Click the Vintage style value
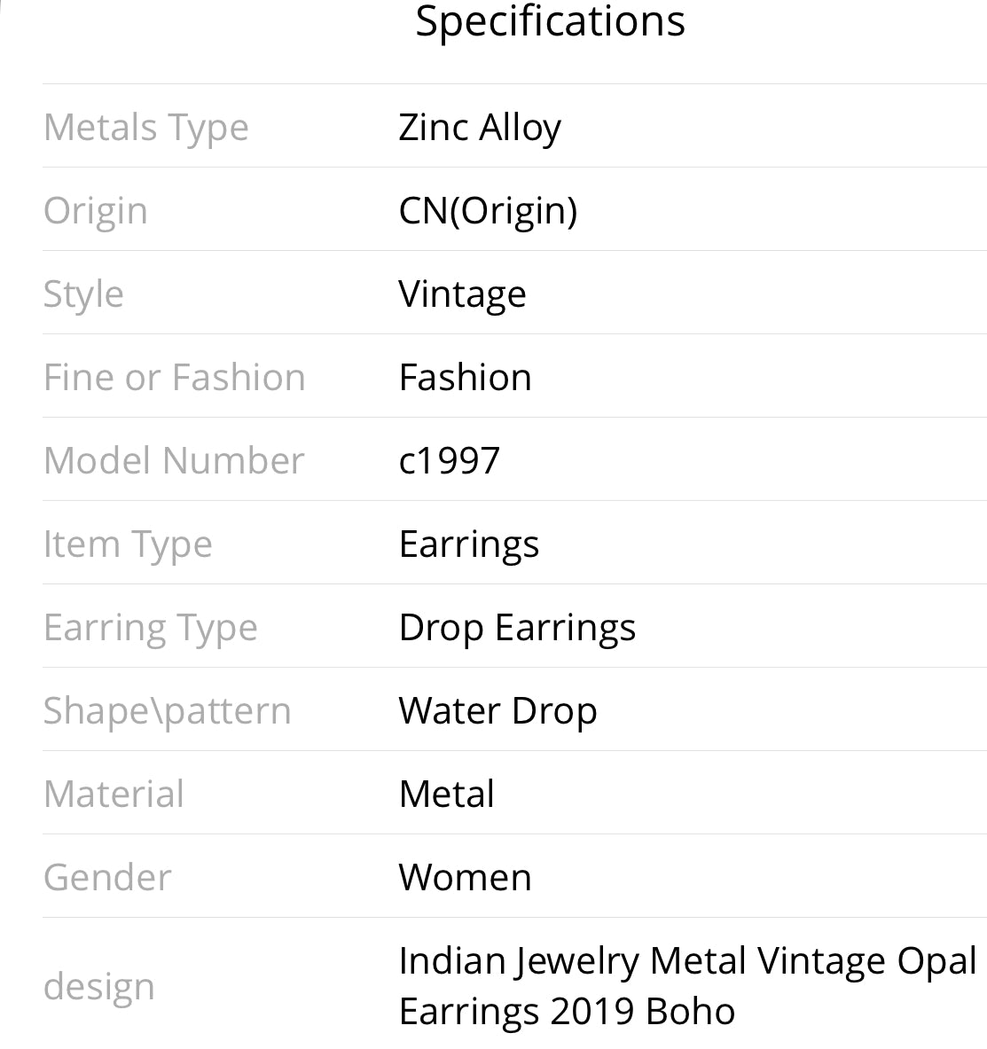 (462, 294)
